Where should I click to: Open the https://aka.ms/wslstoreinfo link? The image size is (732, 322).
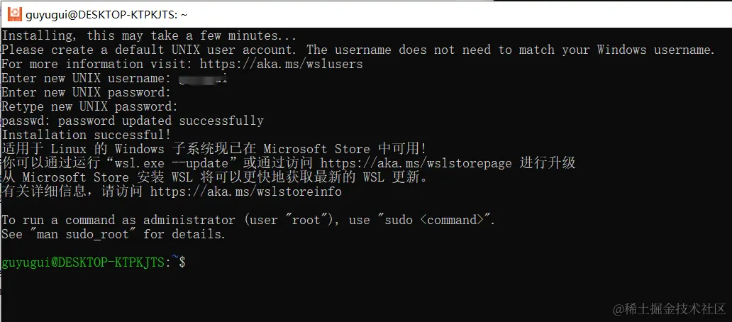tap(245, 191)
